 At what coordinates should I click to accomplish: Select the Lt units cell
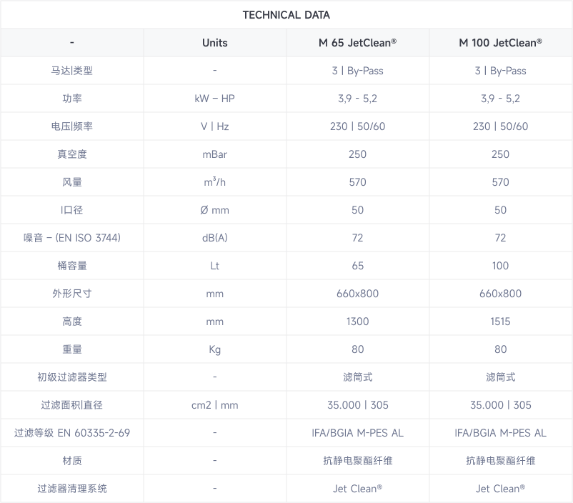point(214,266)
